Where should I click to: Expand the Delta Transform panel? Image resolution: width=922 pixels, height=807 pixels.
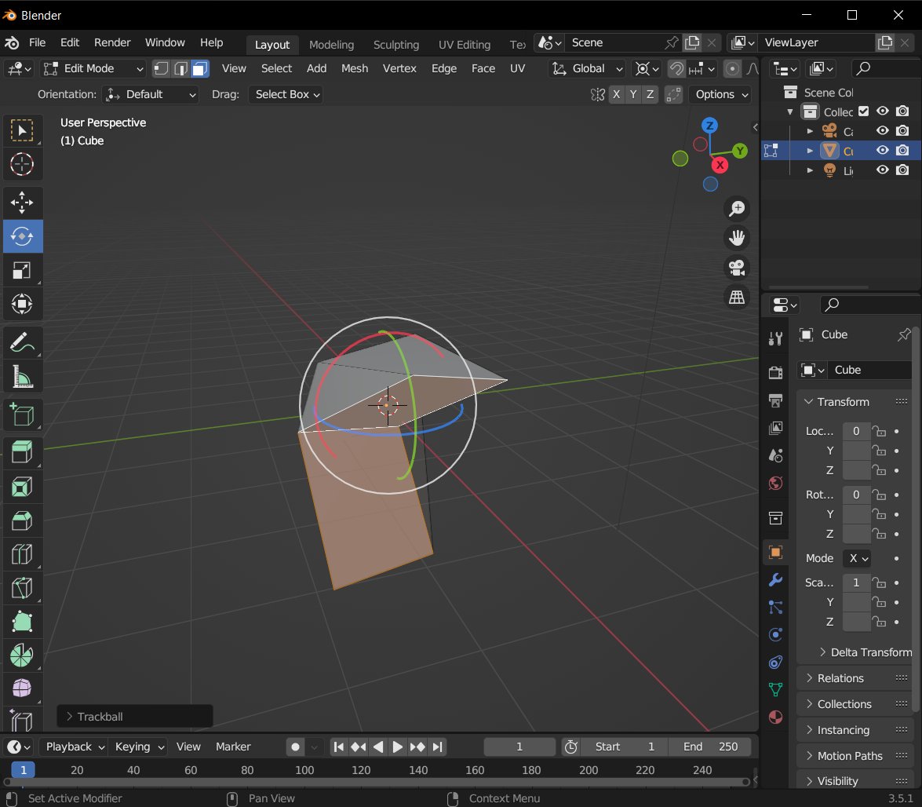click(x=866, y=652)
